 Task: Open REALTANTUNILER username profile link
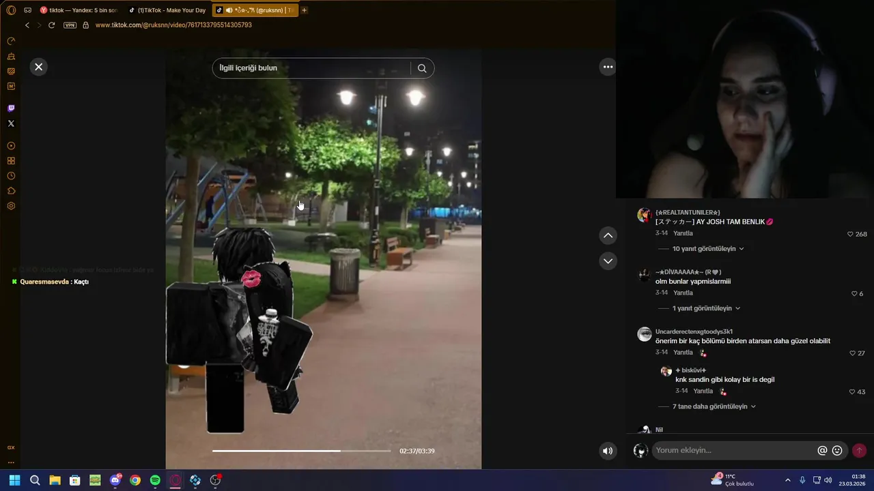tap(688, 213)
